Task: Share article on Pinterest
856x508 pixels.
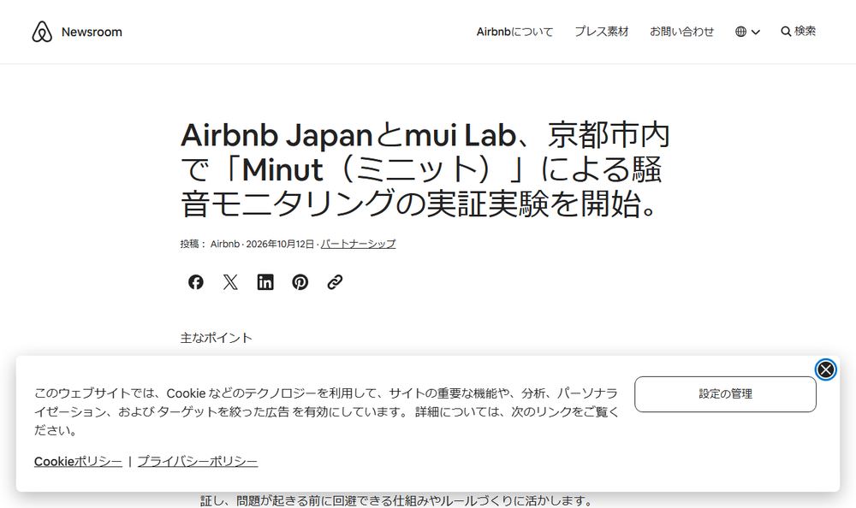Action: point(300,282)
